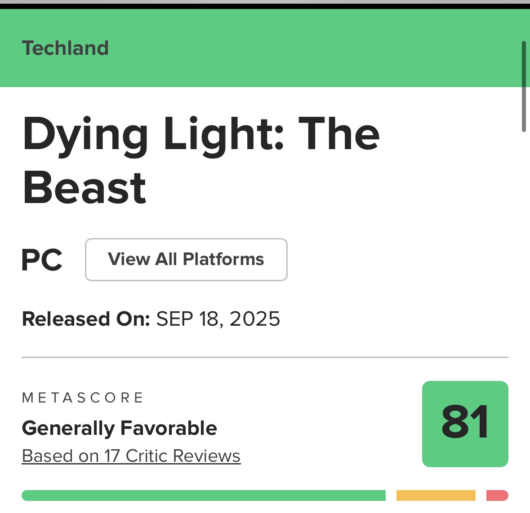Click the Generally Favorable rating text

119,428
